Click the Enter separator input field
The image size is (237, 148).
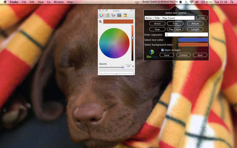(x=186, y=35)
